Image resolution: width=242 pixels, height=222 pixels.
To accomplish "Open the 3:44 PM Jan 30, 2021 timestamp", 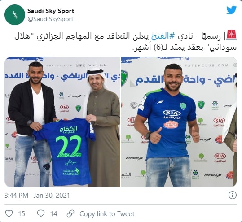I will coord(37,196).
